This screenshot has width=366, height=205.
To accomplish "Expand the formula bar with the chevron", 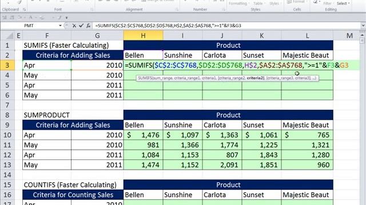I will (363, 26).
